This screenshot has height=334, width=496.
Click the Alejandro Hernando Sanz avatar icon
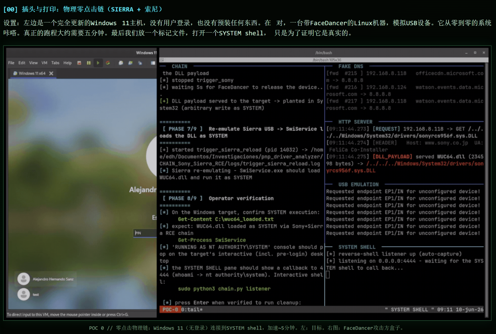tap(23, 279)
